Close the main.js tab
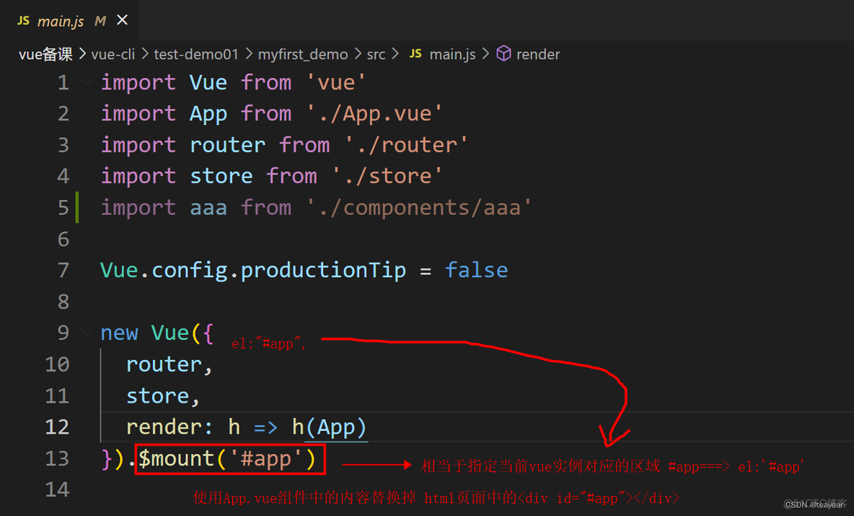The width and height of the screenshot is (854, 516). coord(123,20)
